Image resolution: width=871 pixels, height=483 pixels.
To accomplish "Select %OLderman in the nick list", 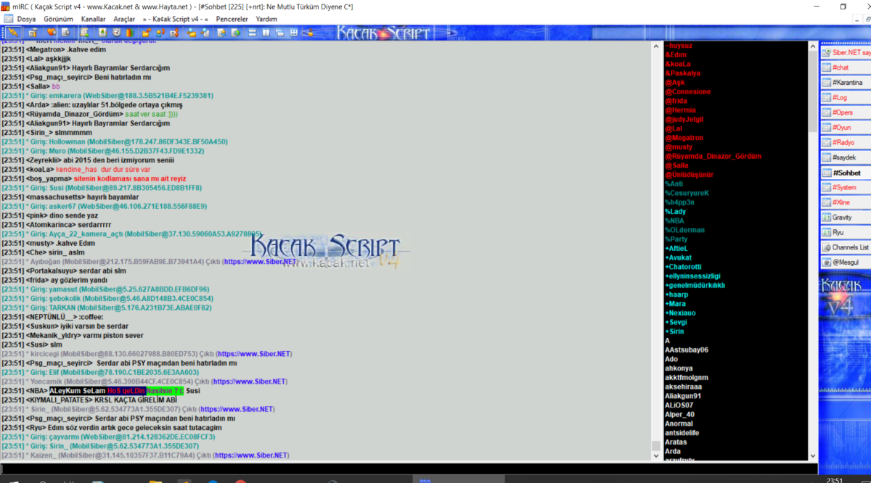I will point(685,230).
